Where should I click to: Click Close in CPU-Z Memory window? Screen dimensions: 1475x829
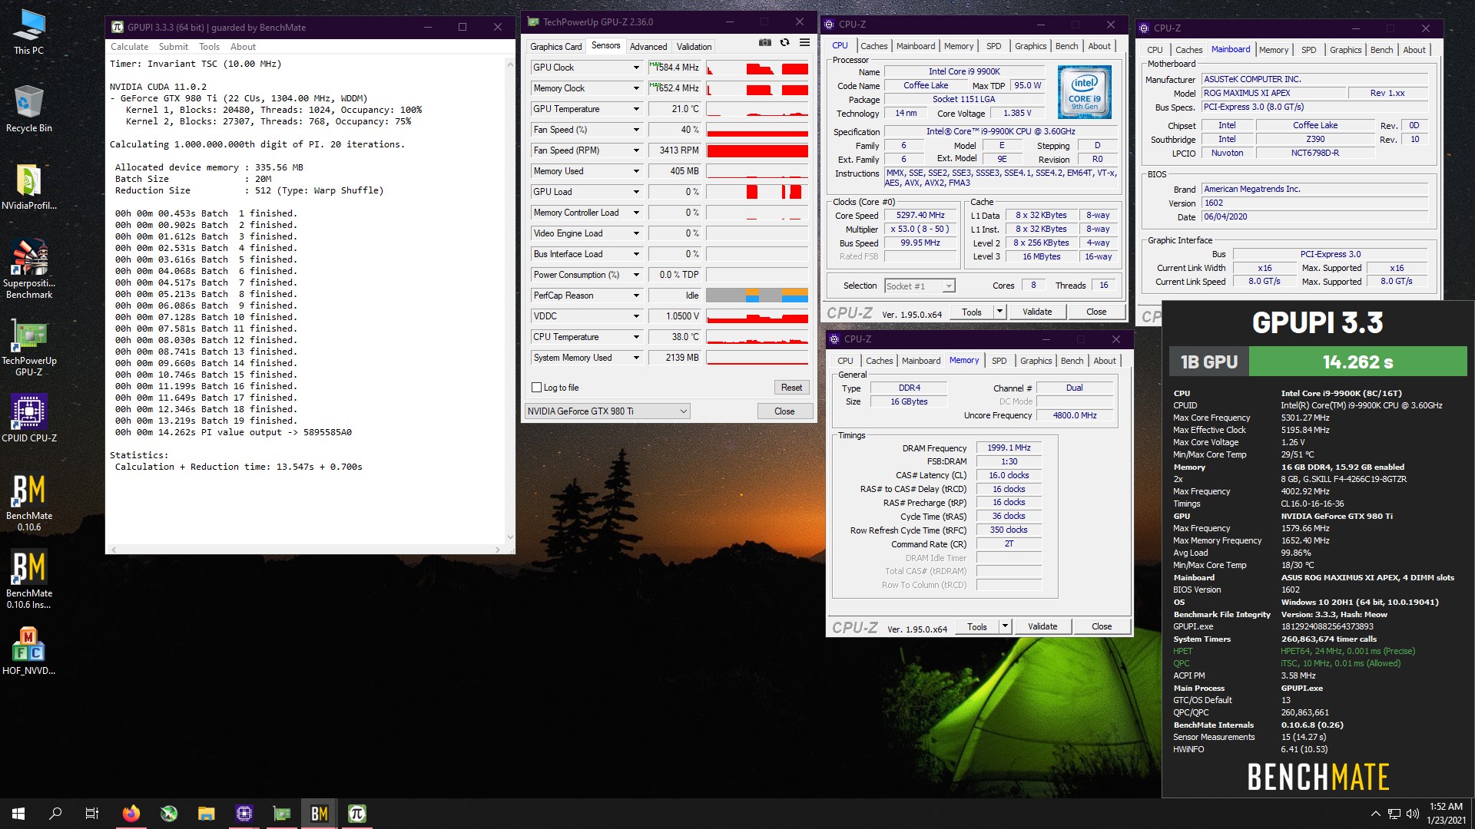click(x=1102, y=626)
